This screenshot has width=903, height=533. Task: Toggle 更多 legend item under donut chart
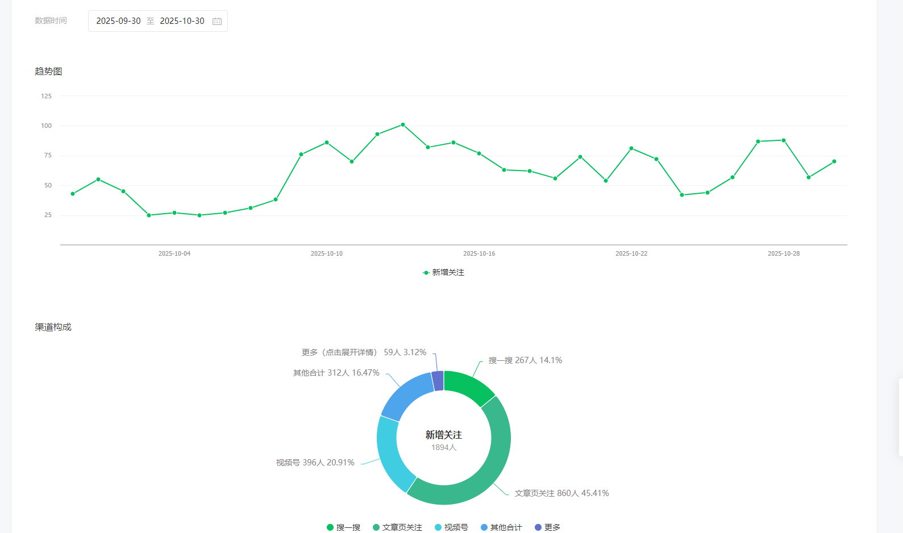(x=547, y=527)
